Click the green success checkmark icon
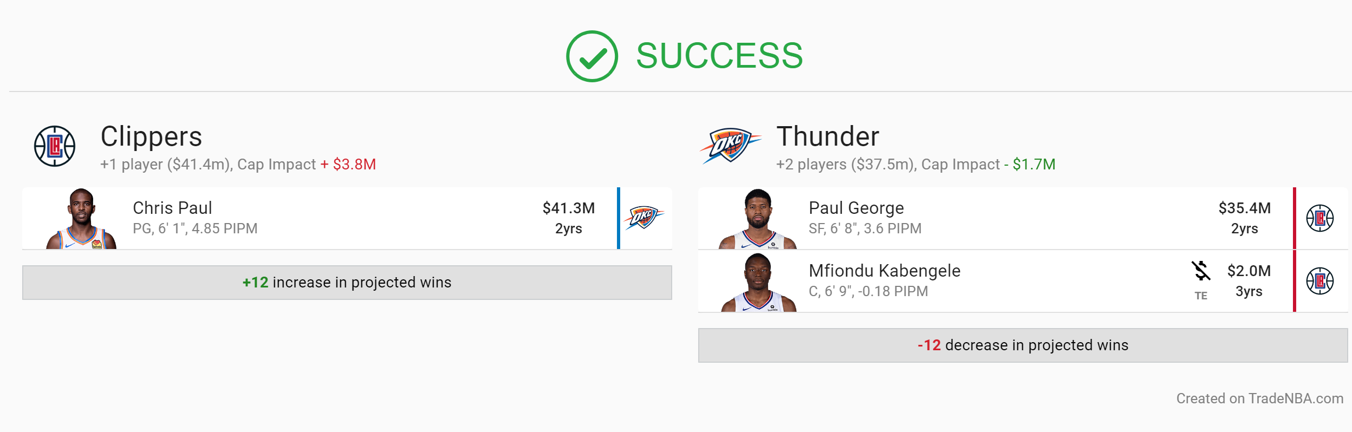The image size is (1352, 432). 591,56
